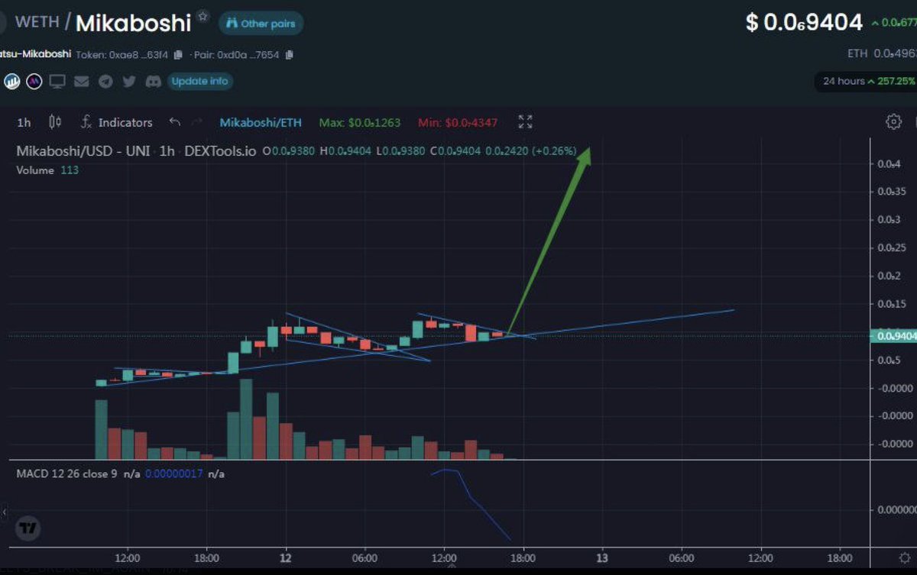The image size is (917, 575).
Task: Add Mikaboshi to favorites with the star
Action: tap(203, 15)
